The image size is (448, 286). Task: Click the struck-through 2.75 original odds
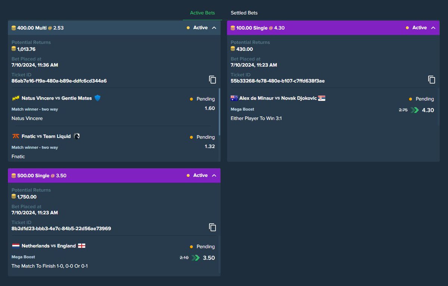tap(403, 110)
